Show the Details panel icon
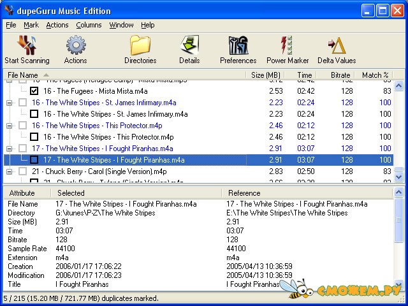408x306 pixels. [189, 45]
